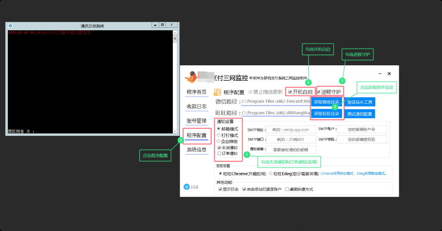
Task: Choose the 旺旺Edeg radio option
Action: [x=271, y=174]
